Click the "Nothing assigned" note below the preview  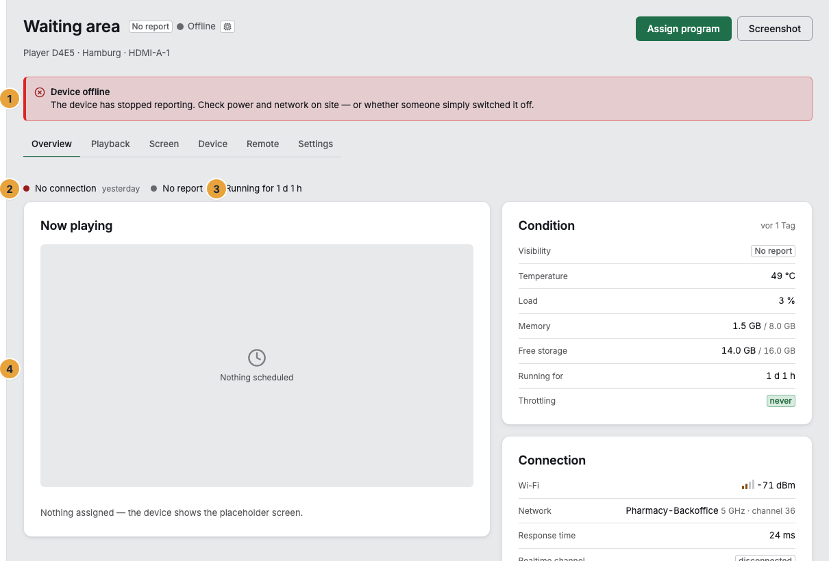171,512
